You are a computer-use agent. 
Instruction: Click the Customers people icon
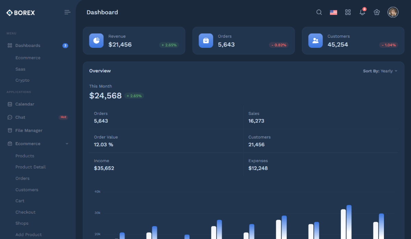(x=315, y=41)
